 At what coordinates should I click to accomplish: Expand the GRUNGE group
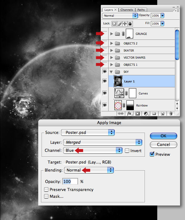coord(112,34)
